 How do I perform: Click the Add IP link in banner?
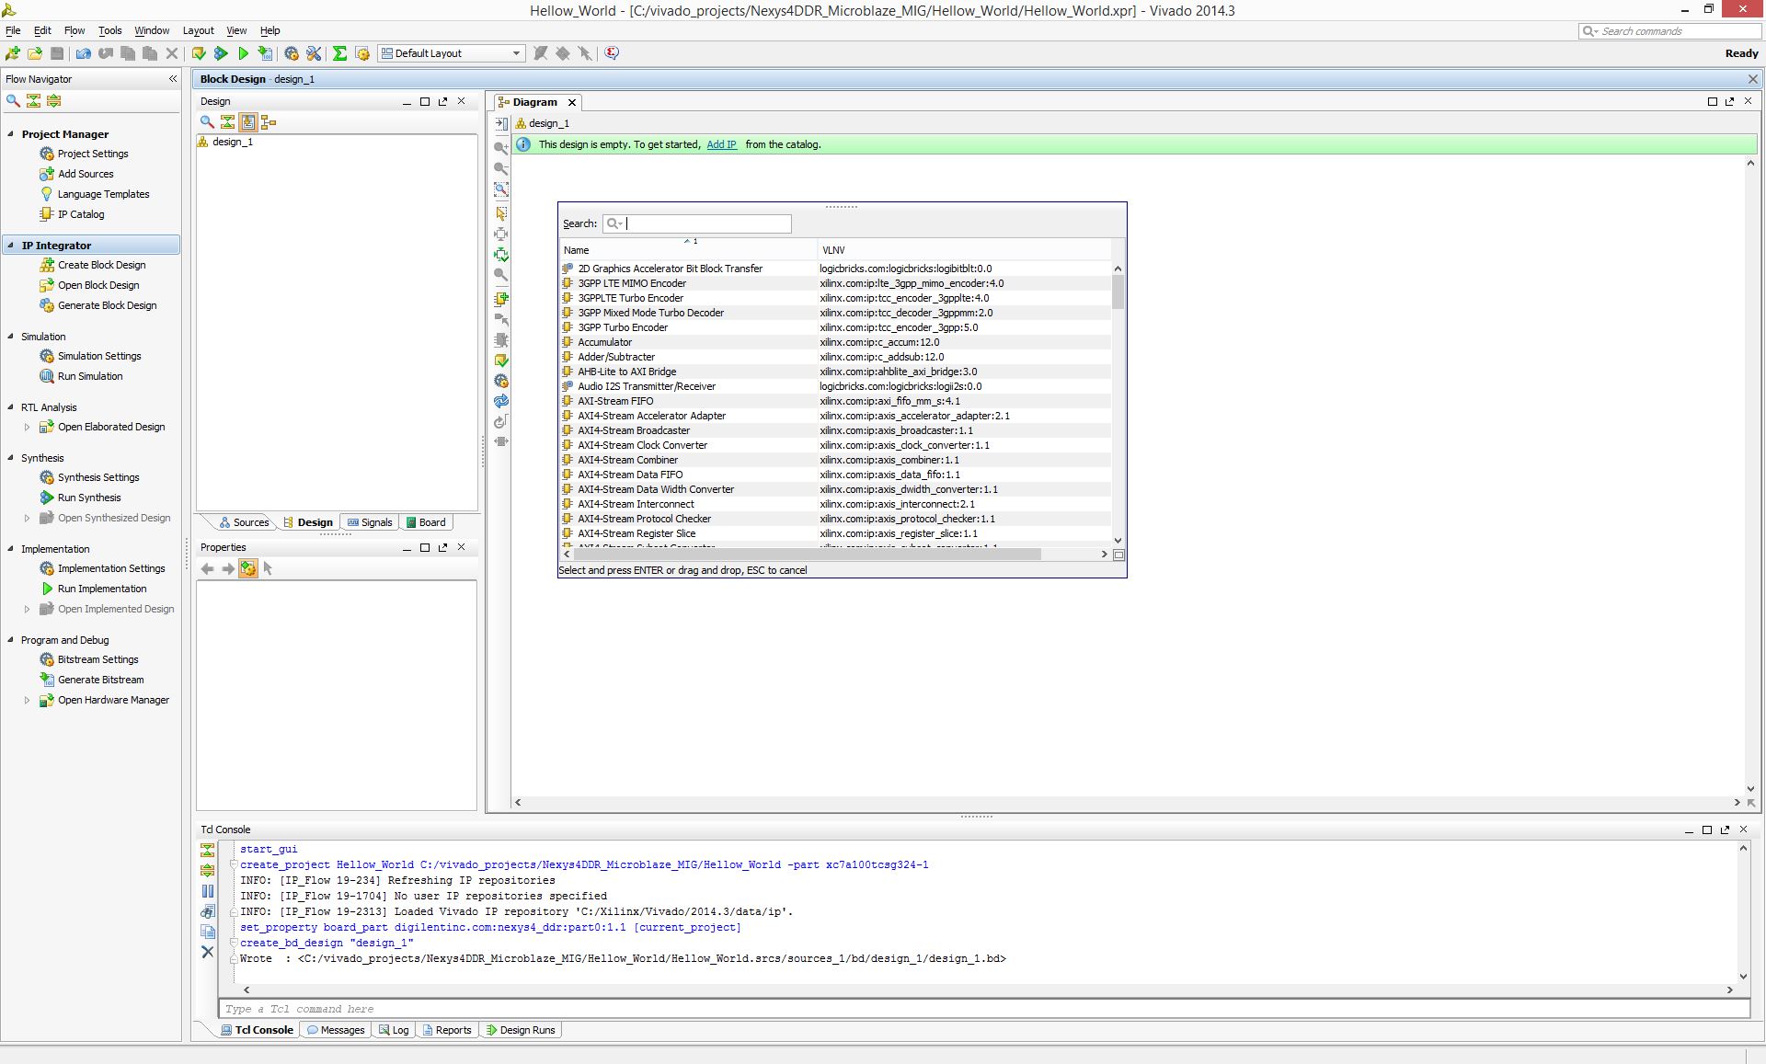721,144
